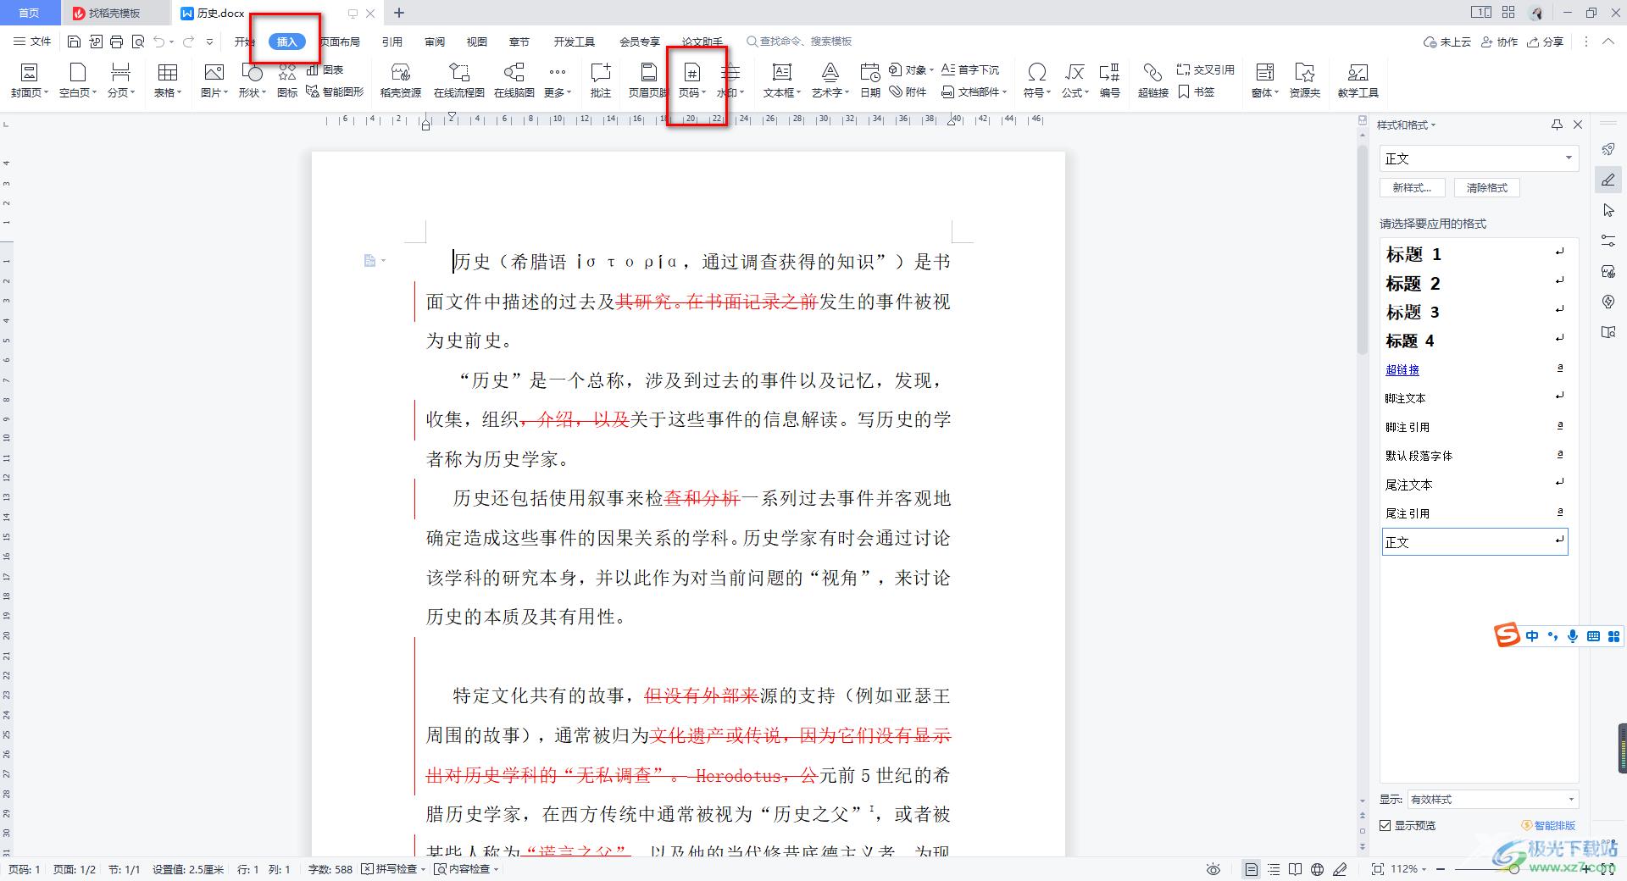Switch to the 页面布局 tab
1627x881 pixels.
tap(340, 42)
